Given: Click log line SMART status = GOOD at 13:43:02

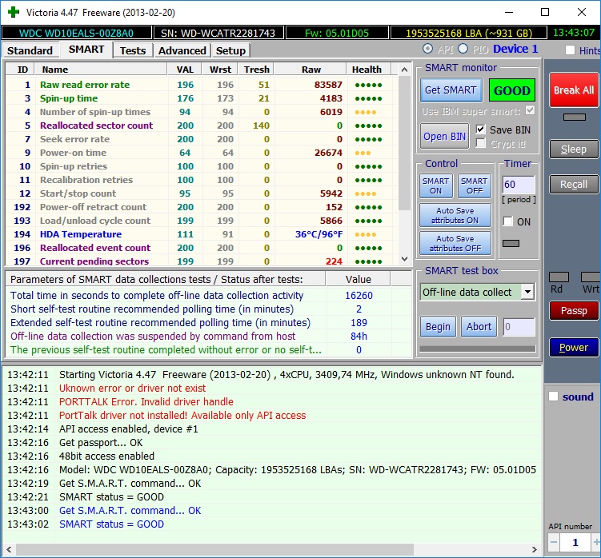Looking at the screenshot, I should (111, 524).
